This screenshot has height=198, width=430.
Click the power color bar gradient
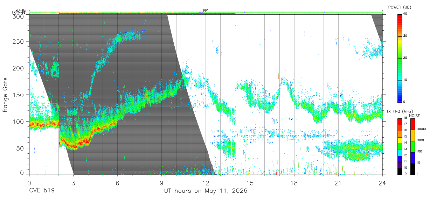coord(400,58)
